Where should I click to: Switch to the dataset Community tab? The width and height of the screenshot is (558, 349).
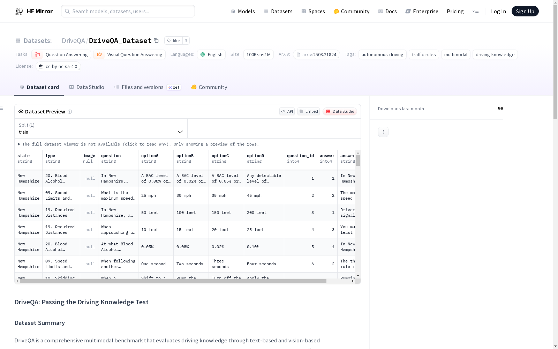point(209,87)
